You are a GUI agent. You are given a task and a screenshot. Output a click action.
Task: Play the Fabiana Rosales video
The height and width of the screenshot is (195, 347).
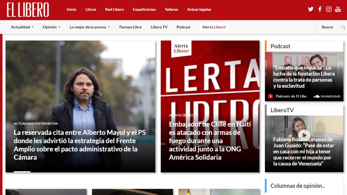point(305,134)
